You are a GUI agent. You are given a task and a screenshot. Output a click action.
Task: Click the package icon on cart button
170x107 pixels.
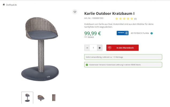point(109,48)
